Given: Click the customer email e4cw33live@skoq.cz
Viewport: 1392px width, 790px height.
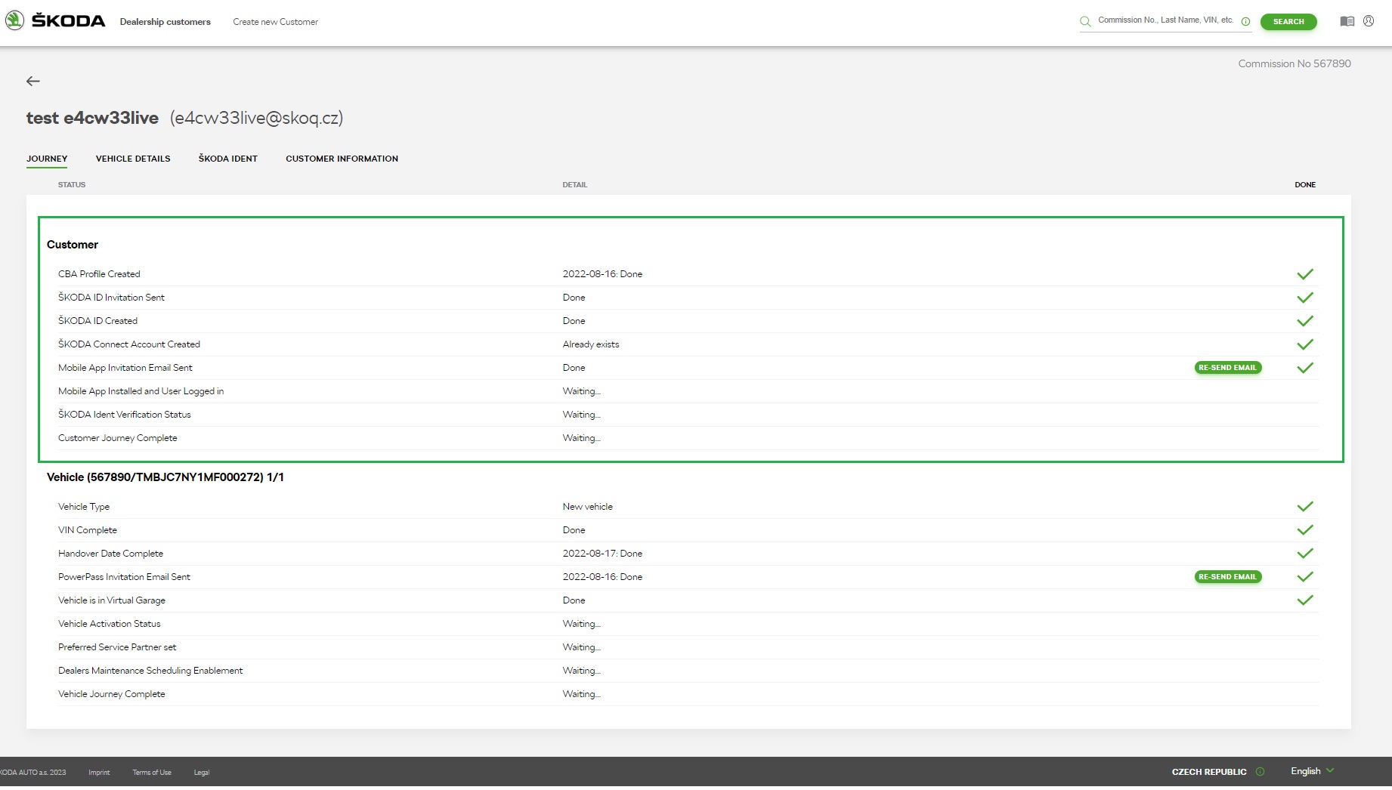Looking at the screenshot, I should 257,118.
